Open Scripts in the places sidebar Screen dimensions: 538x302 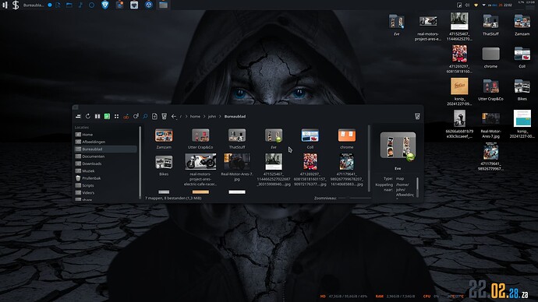click(x=106, y=185)
